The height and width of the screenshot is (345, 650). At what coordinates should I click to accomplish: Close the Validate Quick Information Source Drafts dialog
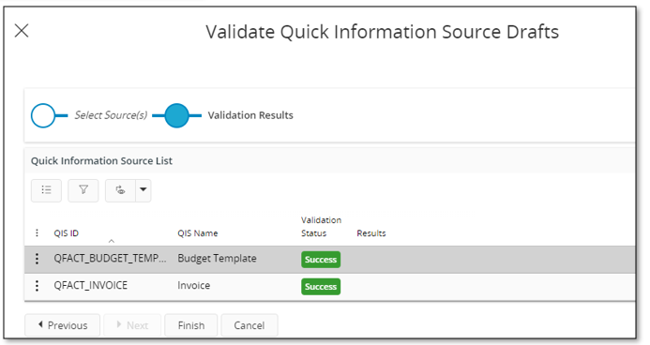click(x=22, y=31)
